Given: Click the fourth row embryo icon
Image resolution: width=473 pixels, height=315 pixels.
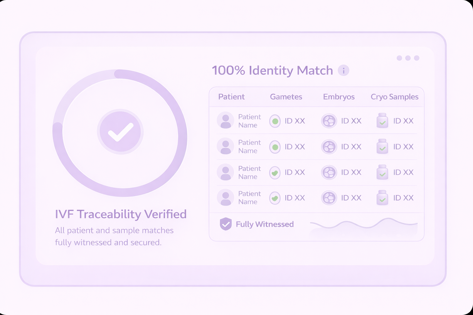Looking at the screenshot, I should 329,198.
